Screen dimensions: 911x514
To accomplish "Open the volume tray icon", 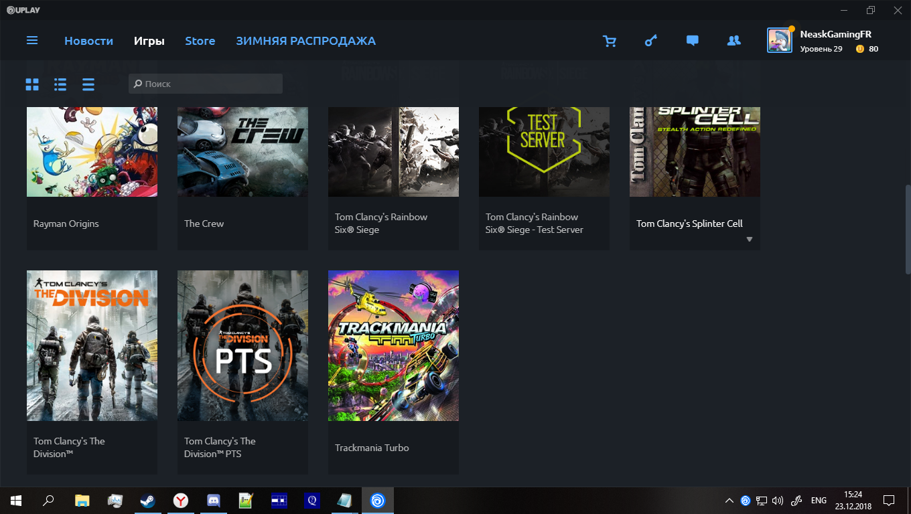I will 778,501.
